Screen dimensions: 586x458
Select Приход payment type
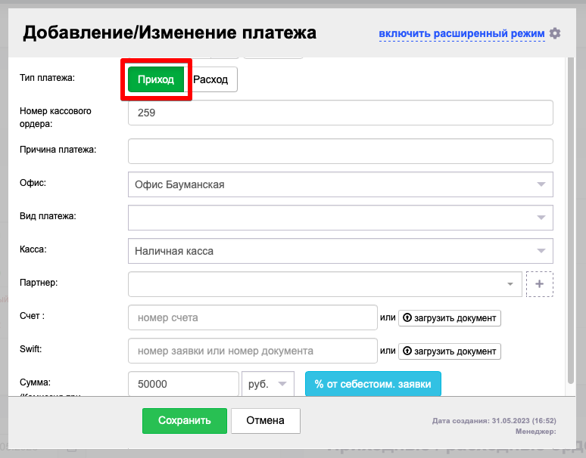(156, 79)
